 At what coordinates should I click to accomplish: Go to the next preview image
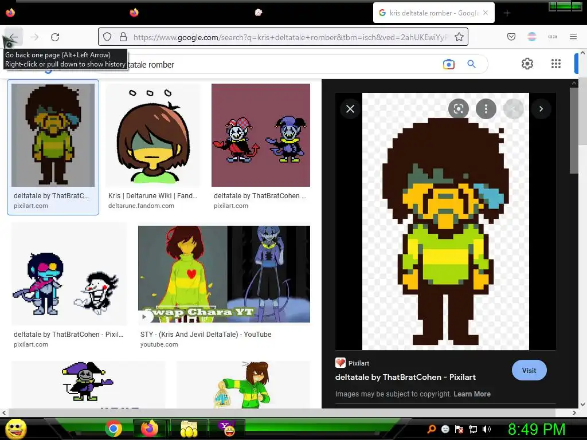541,109
